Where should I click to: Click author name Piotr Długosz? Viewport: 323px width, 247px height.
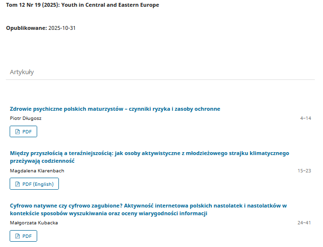point(26,118)
